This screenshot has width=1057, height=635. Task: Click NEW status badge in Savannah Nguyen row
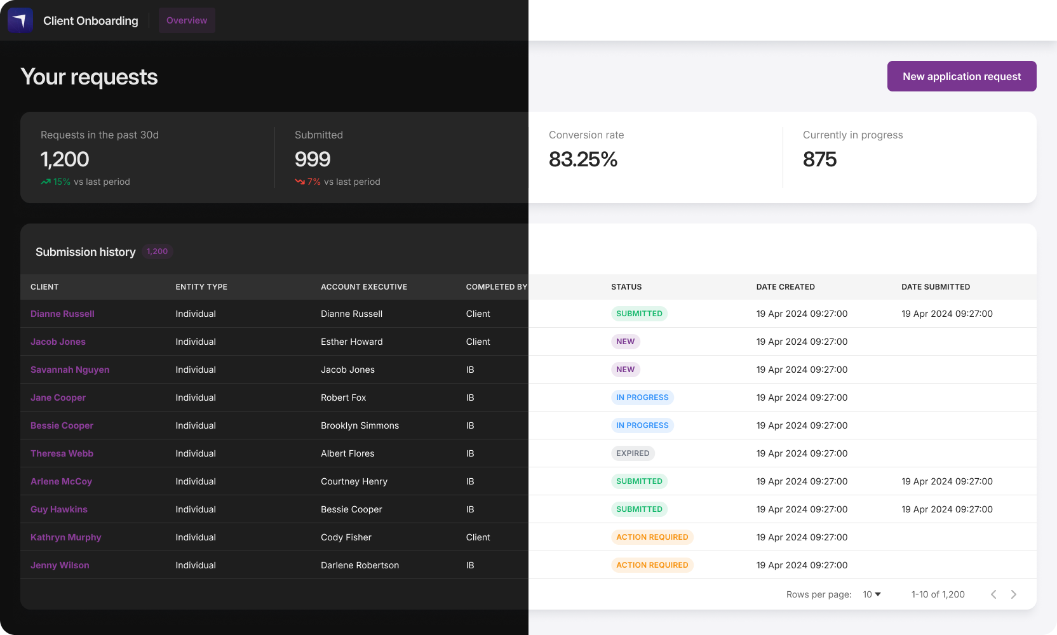(625, 370)
